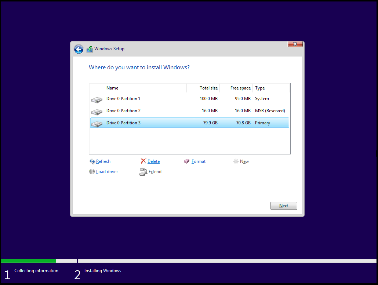
Task: Click the drive icon for Partition 1
Action: point(97,100)
